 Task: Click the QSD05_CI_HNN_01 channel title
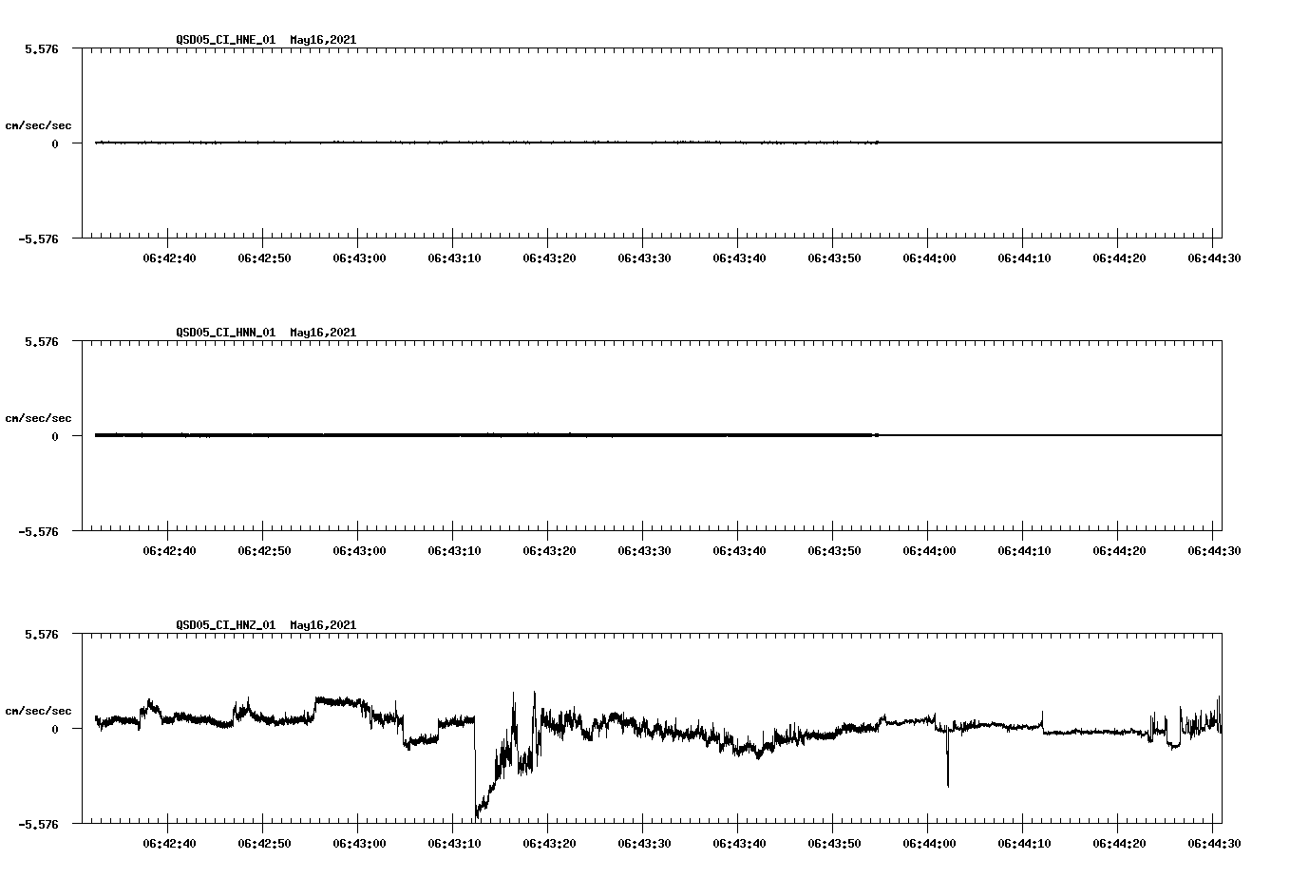point(226,333)
